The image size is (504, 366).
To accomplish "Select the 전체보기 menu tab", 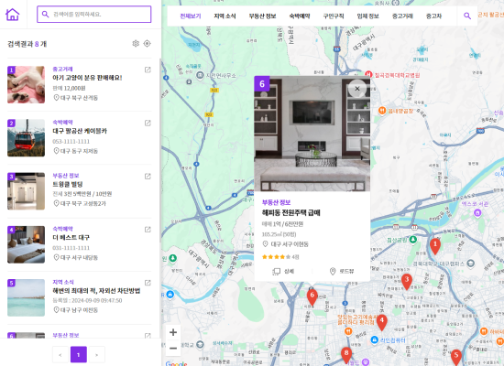I will 191,16.
